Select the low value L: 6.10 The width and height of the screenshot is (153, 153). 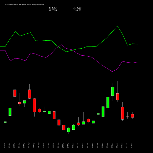point(77,10)
